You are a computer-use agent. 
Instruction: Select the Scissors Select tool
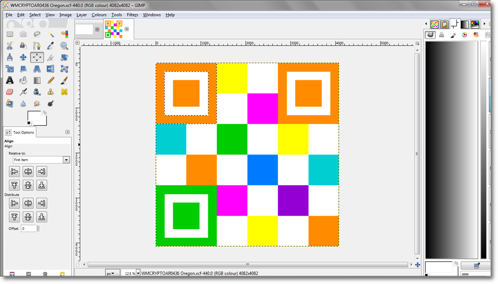(x=10, y=46)
